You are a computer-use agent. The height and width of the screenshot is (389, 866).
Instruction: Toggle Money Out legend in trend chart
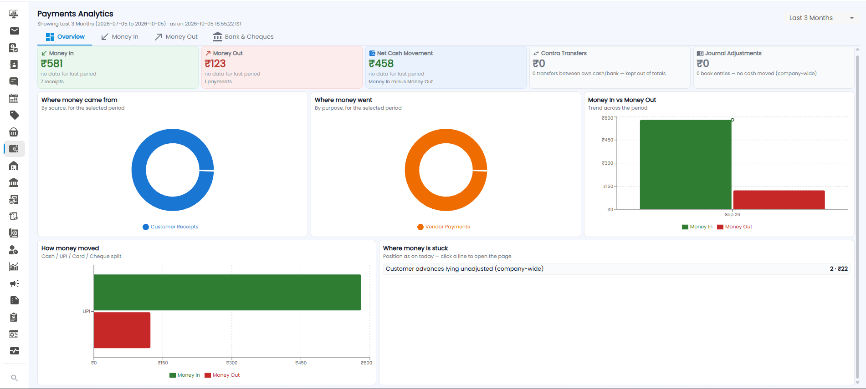coord(734,227)
